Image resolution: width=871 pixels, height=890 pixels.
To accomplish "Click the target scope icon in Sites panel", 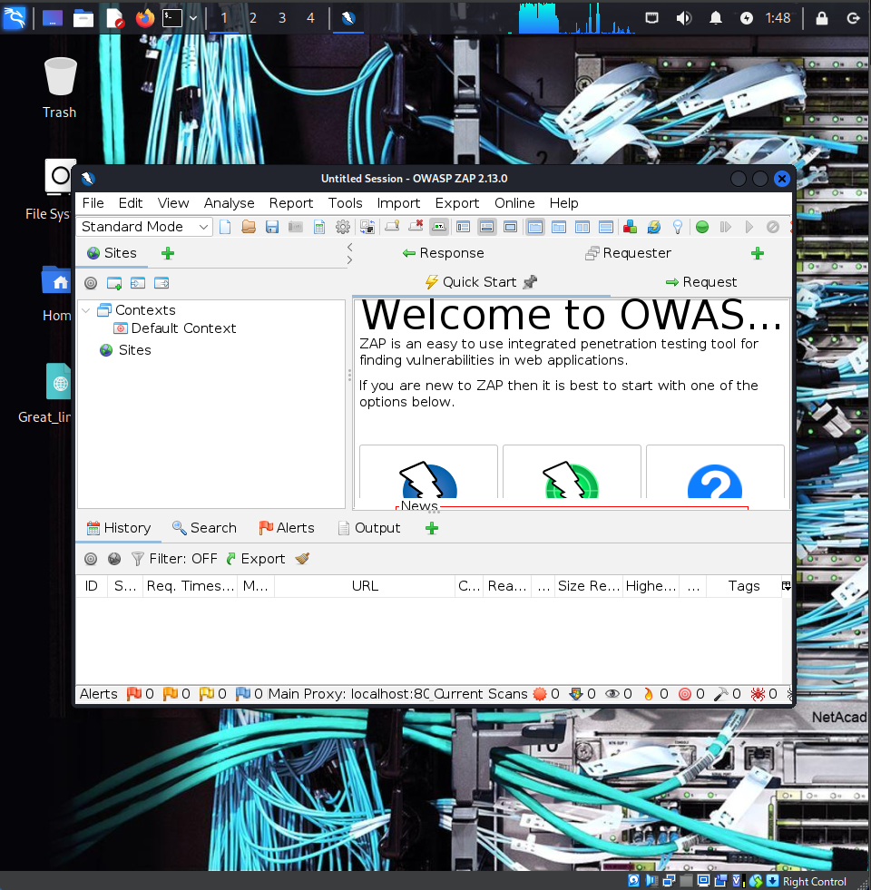I will [x=91, y=283].
